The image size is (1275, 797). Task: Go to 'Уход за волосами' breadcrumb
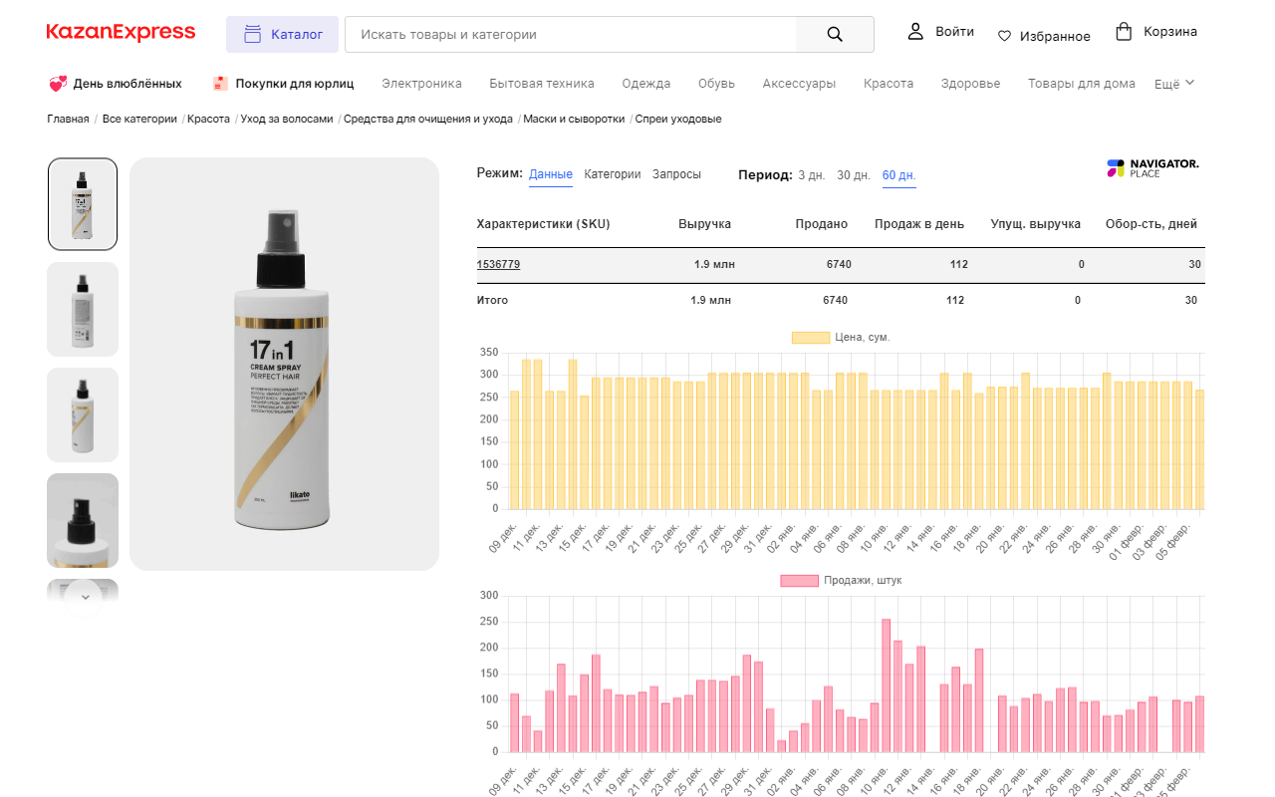click(287, 119)
